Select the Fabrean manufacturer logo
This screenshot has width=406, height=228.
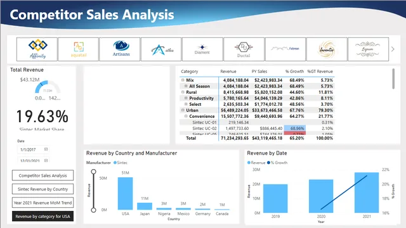coord(285,49)
